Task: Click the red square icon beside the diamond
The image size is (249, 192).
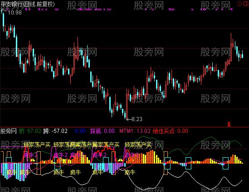Action: click(x=246, y=4)
